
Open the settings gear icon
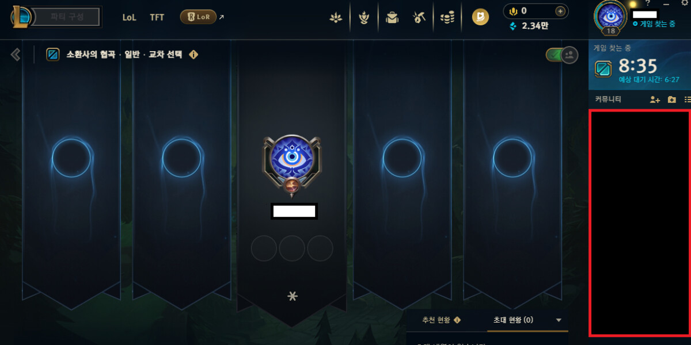(x=685, y=3)
